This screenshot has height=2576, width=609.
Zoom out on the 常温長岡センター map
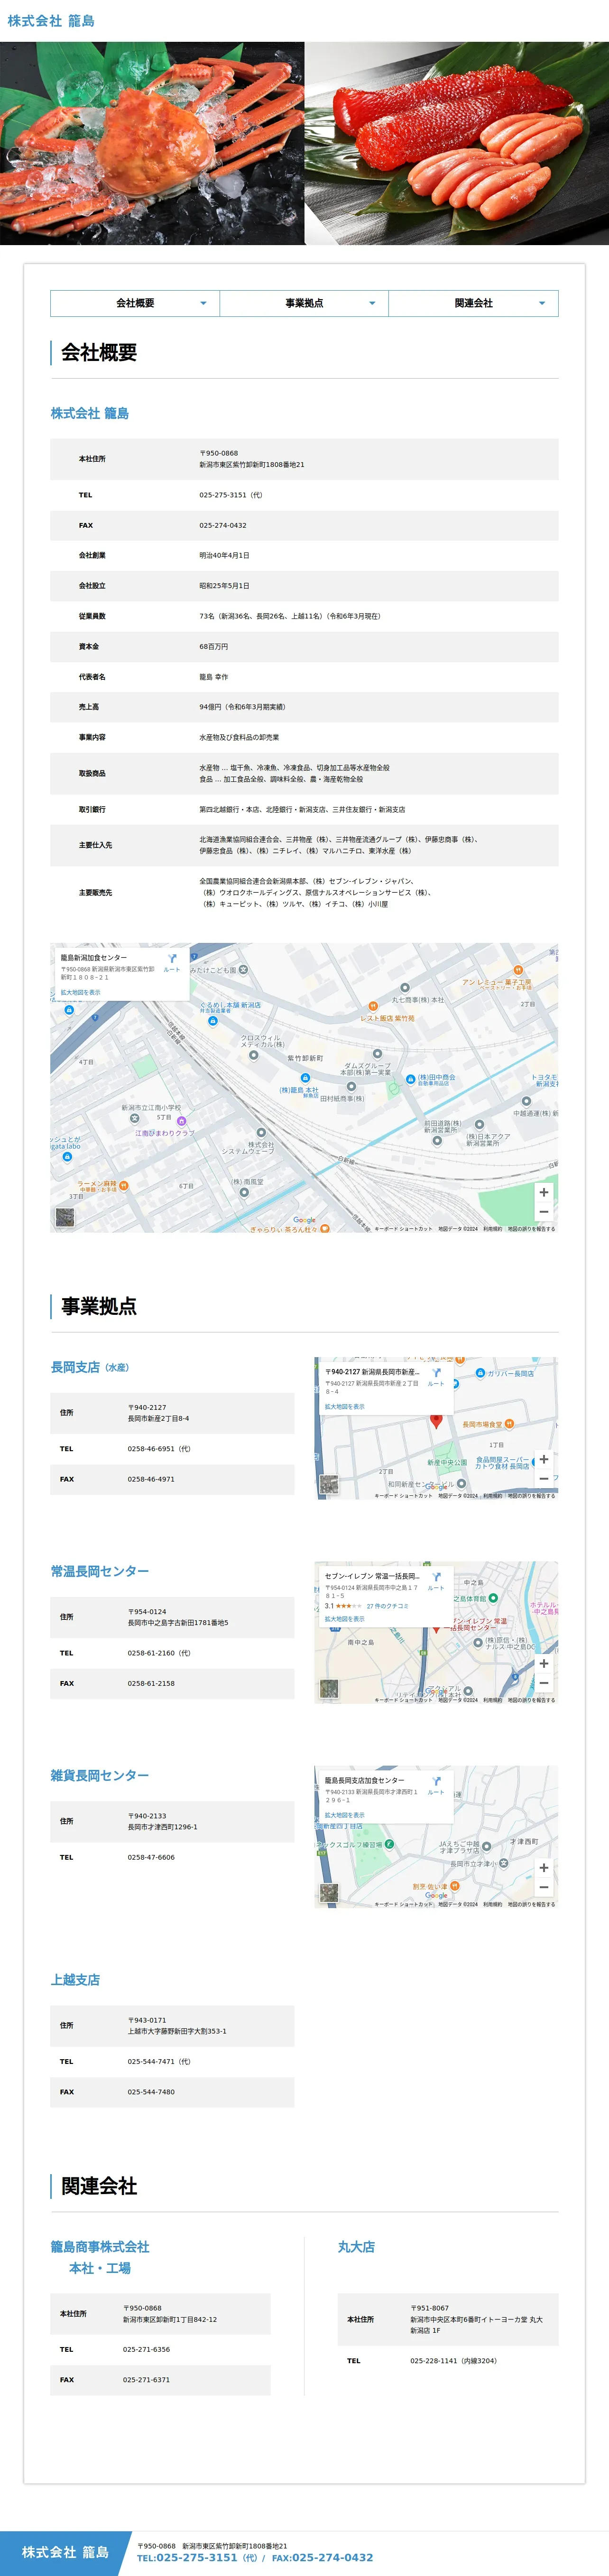point(543,1684)
